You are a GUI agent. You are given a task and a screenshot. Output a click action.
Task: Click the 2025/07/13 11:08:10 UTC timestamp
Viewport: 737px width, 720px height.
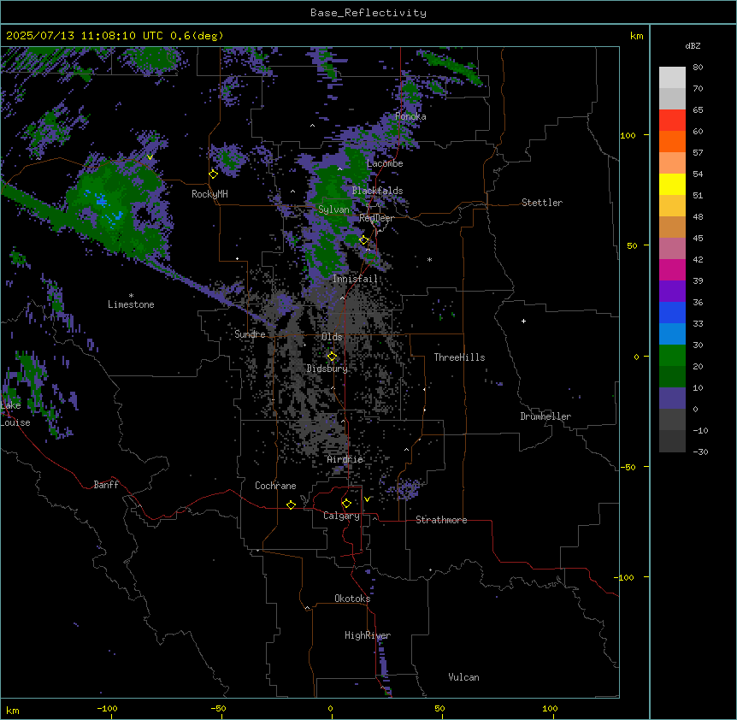[85, 36]
